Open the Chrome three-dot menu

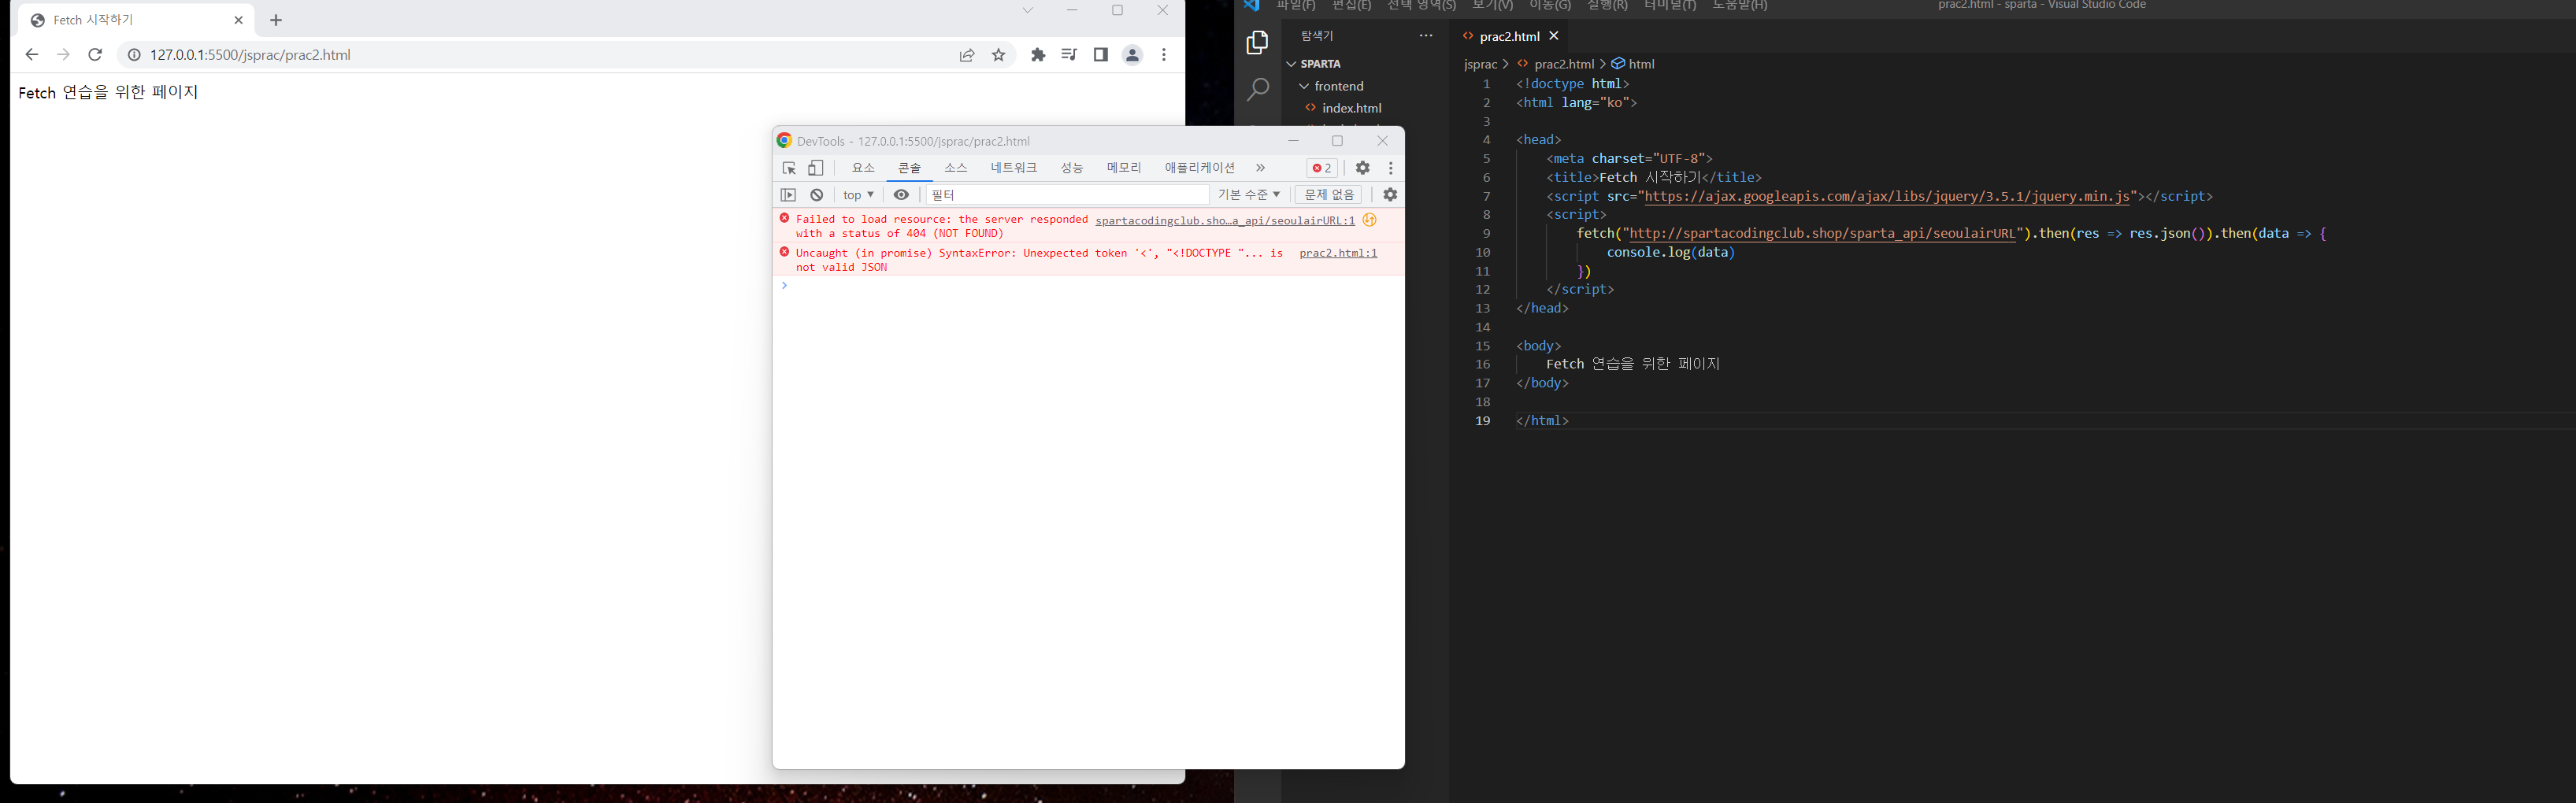coord(1163,55)
